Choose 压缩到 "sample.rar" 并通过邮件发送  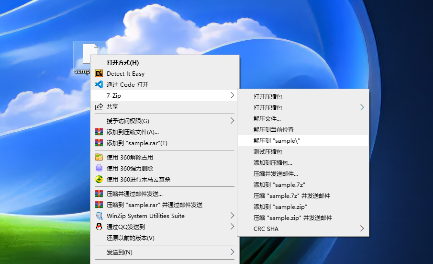click(165, 205)
